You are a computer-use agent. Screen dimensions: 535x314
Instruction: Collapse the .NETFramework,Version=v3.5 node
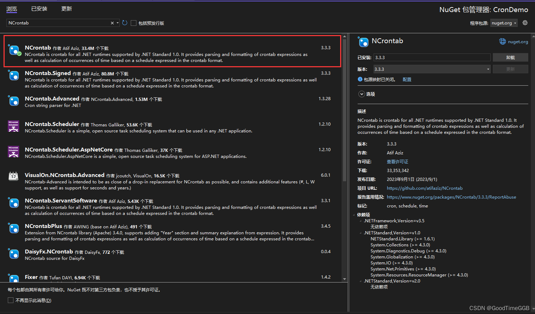tap(361, 221)
